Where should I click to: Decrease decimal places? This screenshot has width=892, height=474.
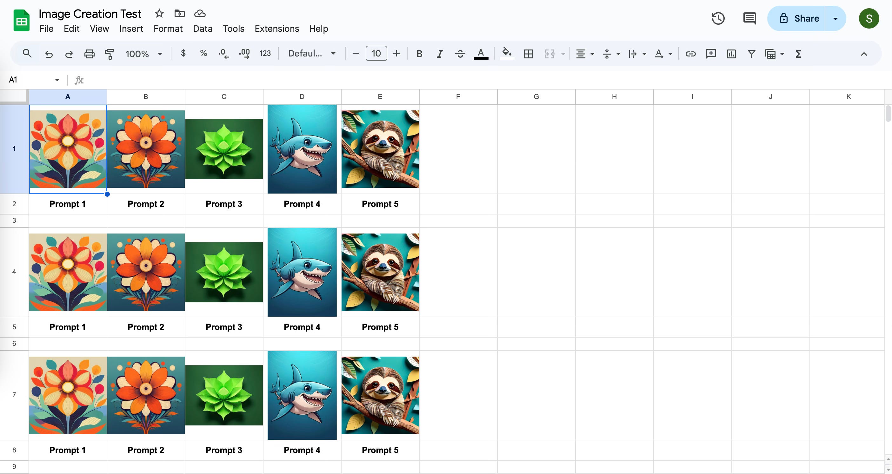(x=224, y=54)
